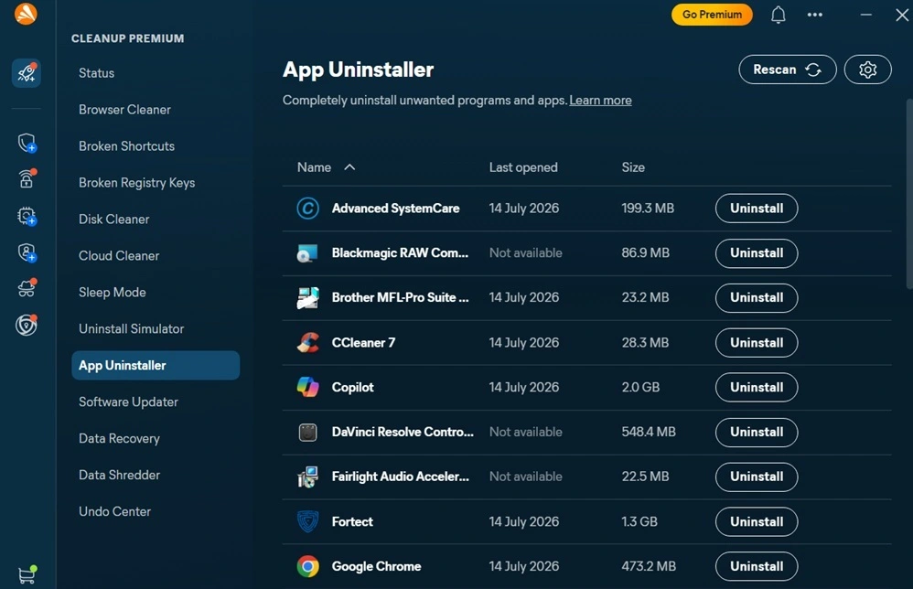Open the Wi-Fi lock privacy sidebar icon
The image size is (913, 589).
click(x=27, y=178)
